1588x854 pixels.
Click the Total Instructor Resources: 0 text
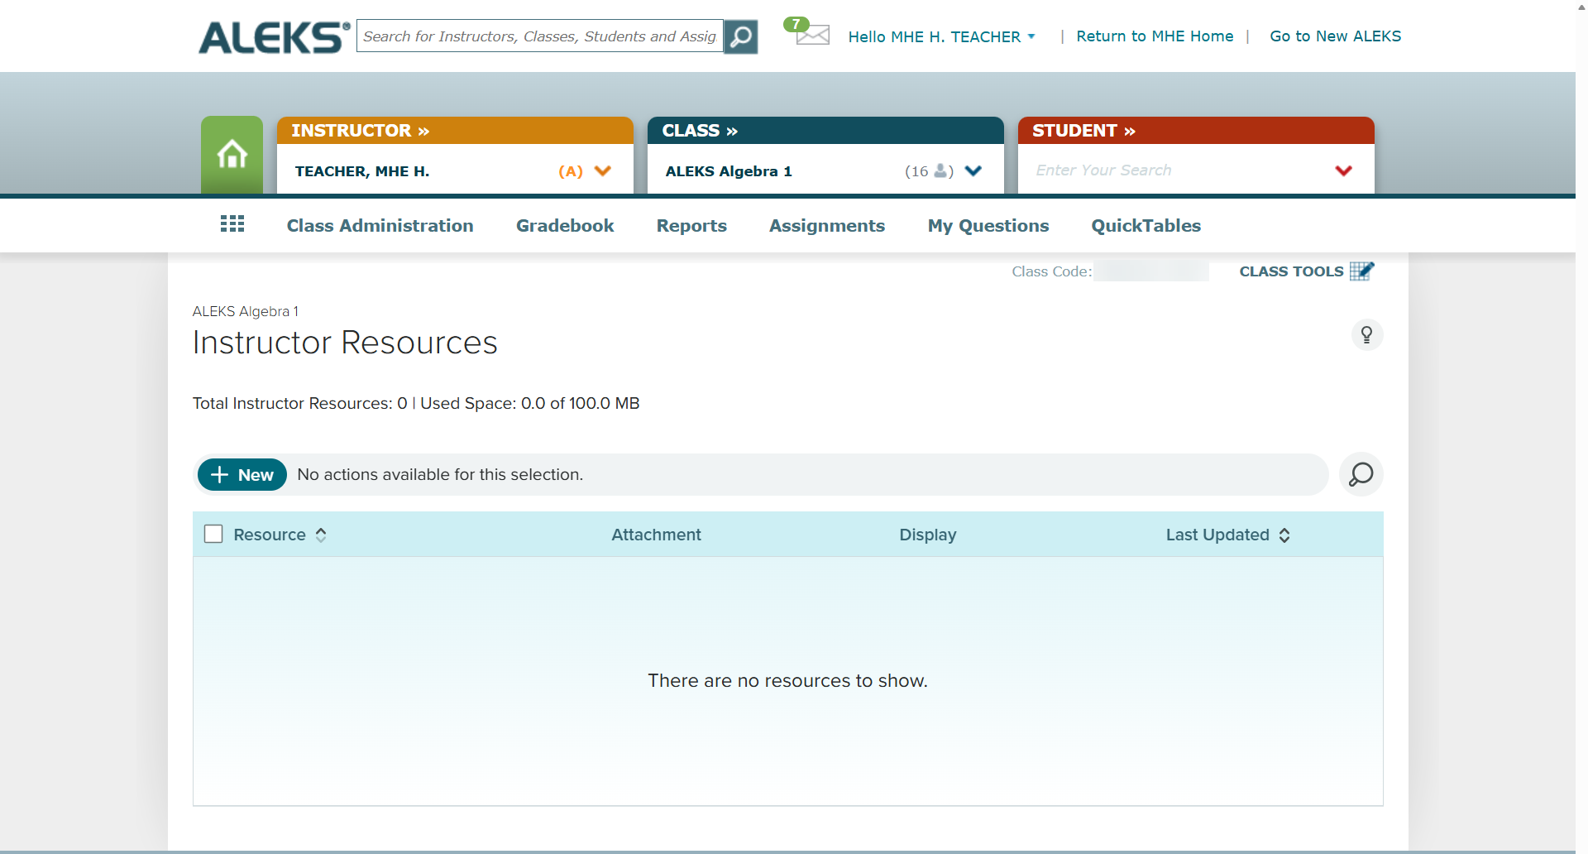[x=300, y=404]
